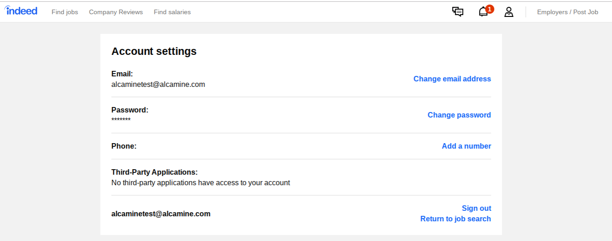Screen dimensions: 612x241
Task: Click the masked password asterisks
Action: tap(121, 120)
